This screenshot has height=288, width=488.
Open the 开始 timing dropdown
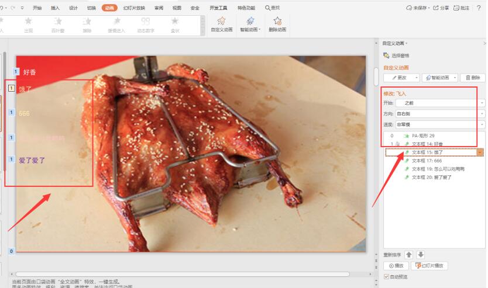pos(482,103)
